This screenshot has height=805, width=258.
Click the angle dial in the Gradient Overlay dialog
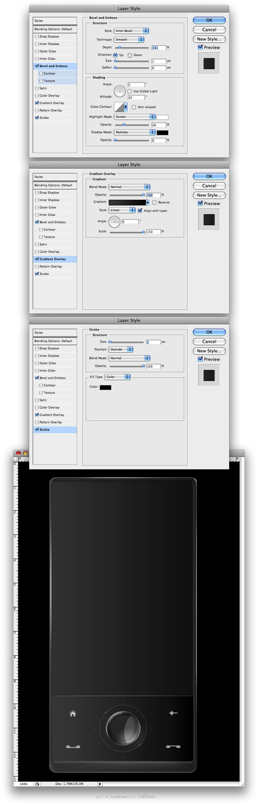(x=114, y=222)
